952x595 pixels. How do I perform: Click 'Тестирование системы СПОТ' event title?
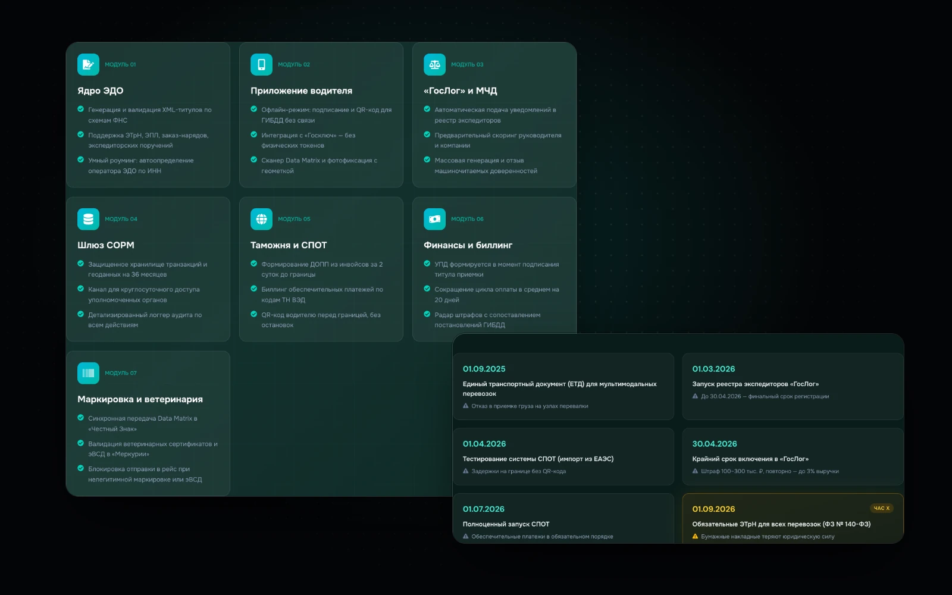click(x=538, y=459)
